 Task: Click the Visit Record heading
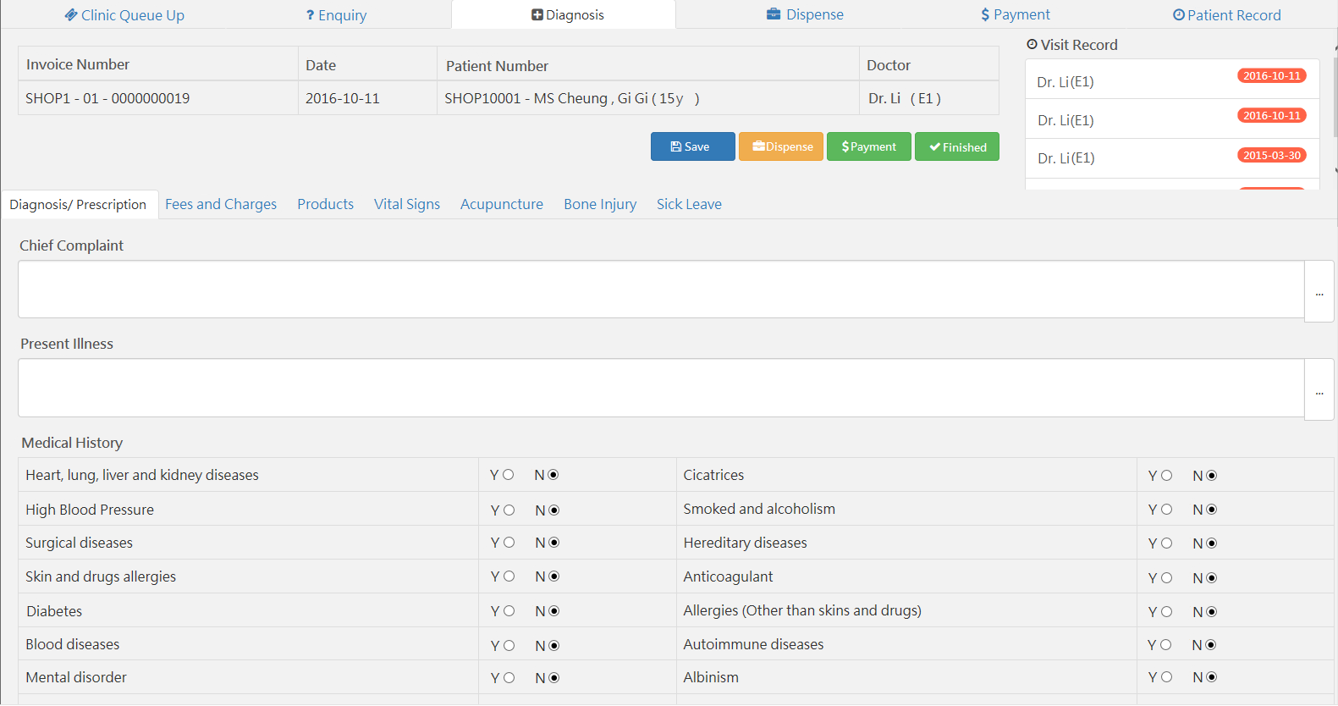pyautogui.click(x=1072, y=45)
